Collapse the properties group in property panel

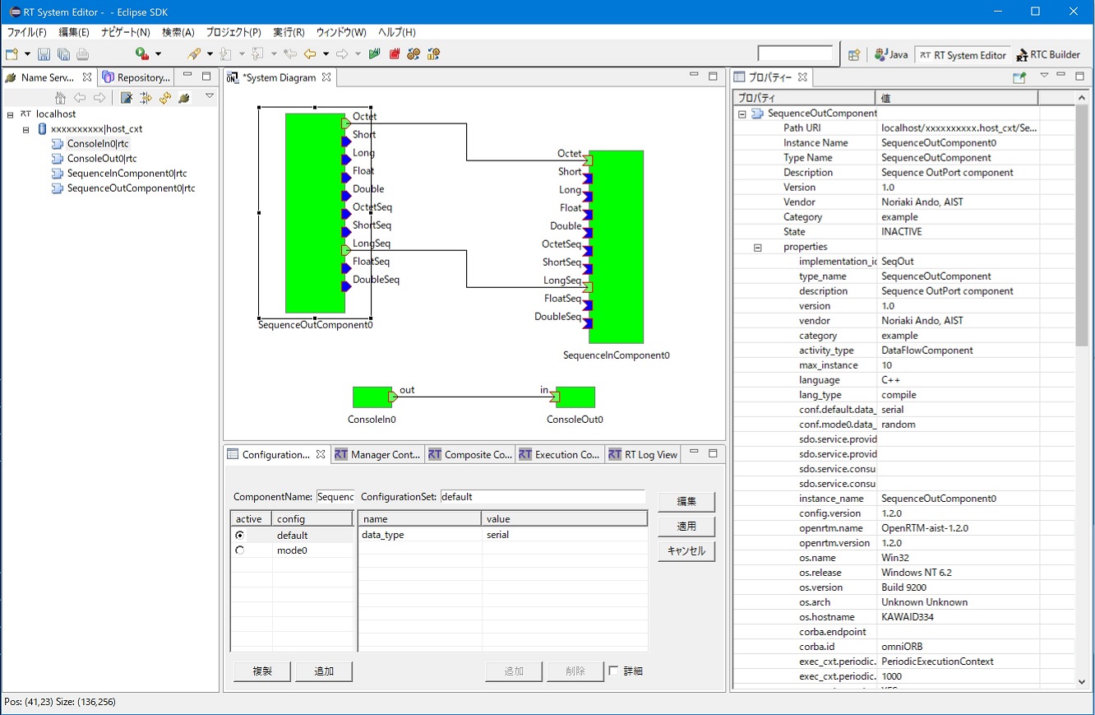click(x=758, y=247)
